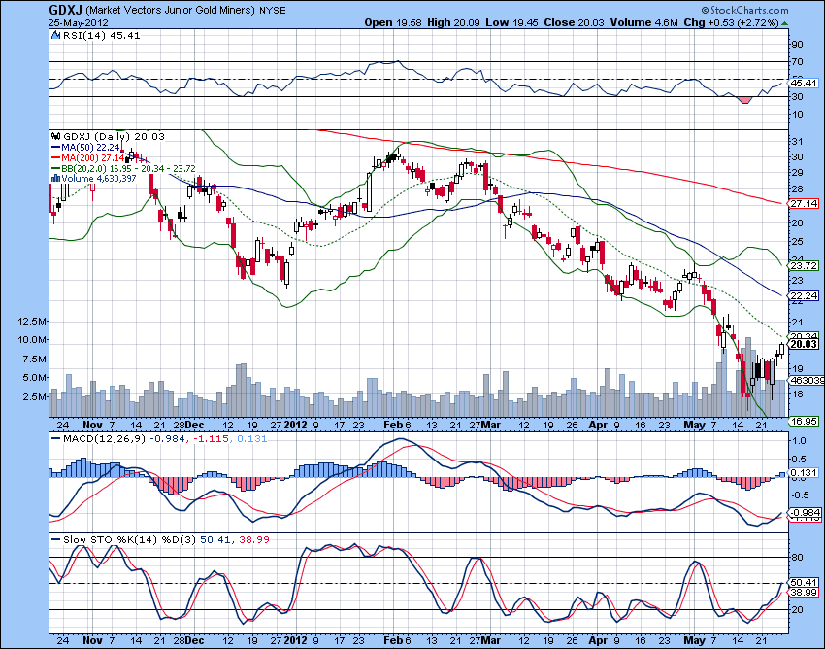Click the Slow STO %K(14) %D(3) title
Image resolution: width=825 pixels, height=649 pixels.
(x=129, y=539)
